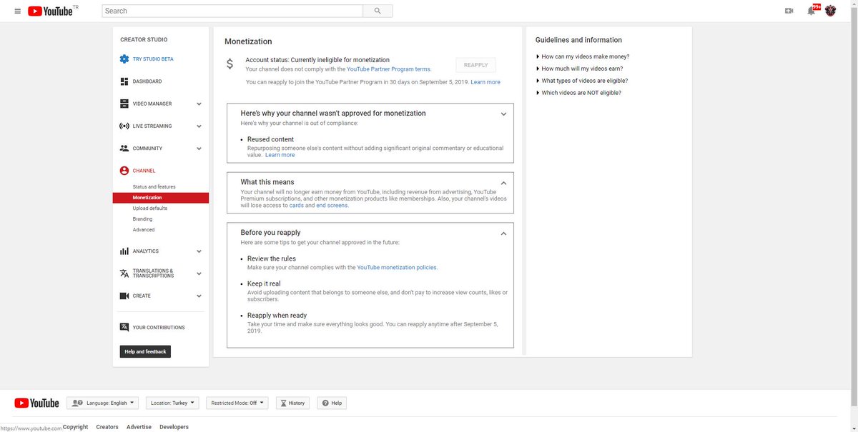The height and width of the screenshot is (432, 858).
Task: Open the Restricted Mode: Off dropdown
Action: (237, 403)
